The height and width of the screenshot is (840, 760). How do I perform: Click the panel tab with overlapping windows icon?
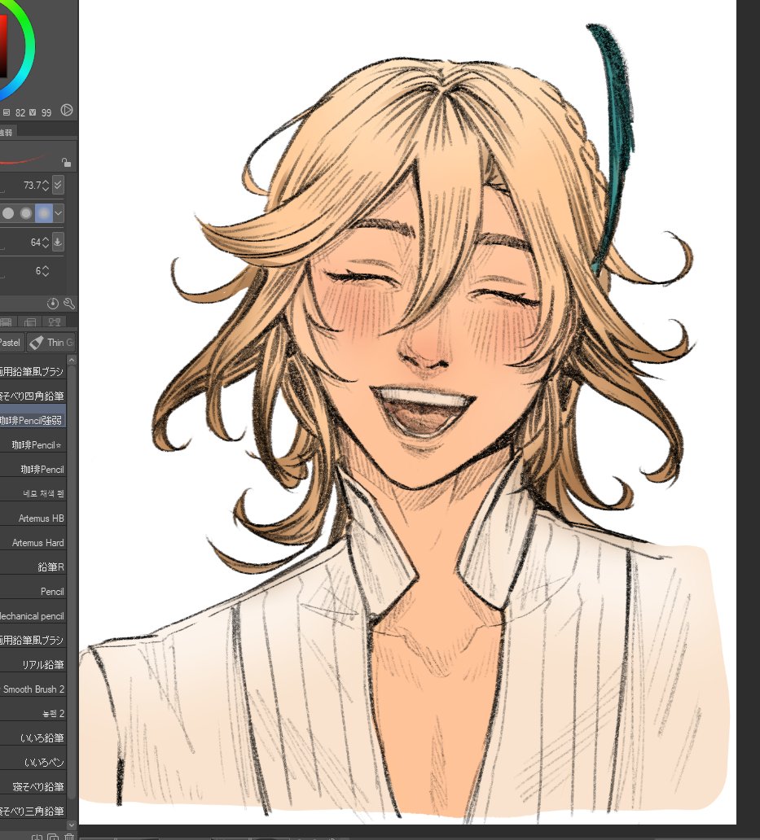coord(30,322)
